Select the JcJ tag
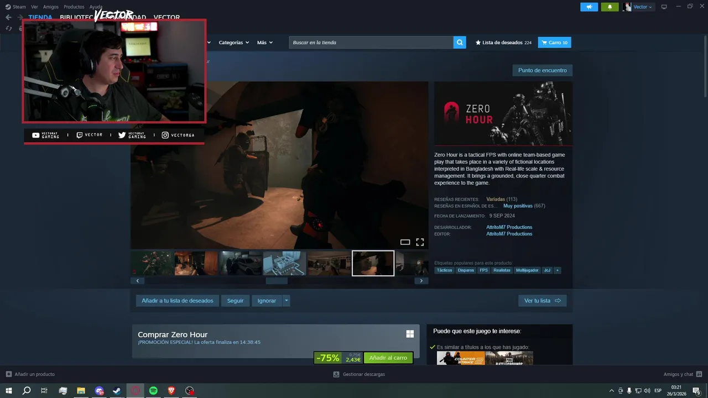The image size is (708, 398). pos(547,270)
